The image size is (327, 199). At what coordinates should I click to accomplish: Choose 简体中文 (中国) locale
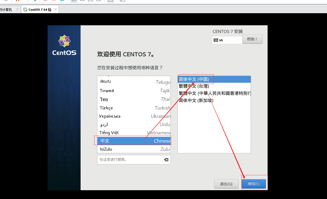(x=214, y=79)
